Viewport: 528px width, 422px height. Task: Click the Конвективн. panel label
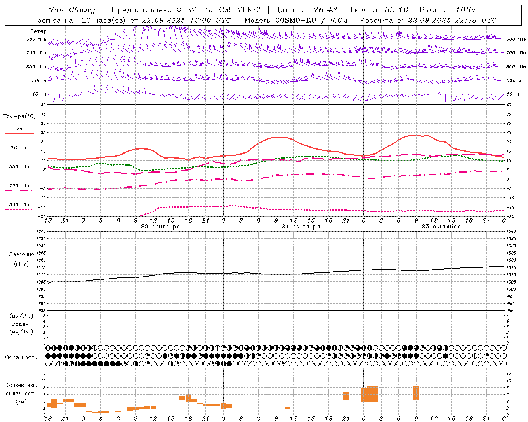pos(21,385)
